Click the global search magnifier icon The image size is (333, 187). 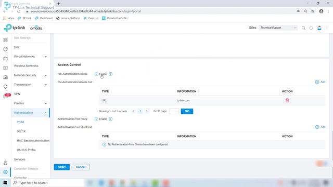[x=303, y=28]
